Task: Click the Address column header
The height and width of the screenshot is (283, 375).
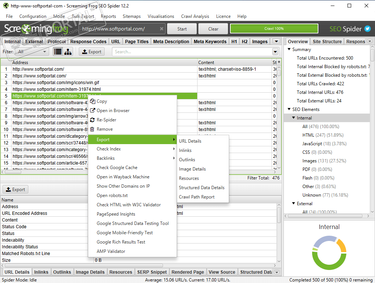Action: (104, 62)
